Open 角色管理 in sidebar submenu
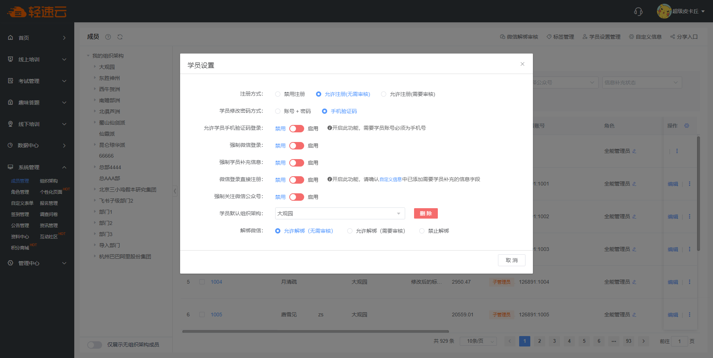Image resolution: width=713 pixels, height=358 pixels. click(x=20, y=192)
